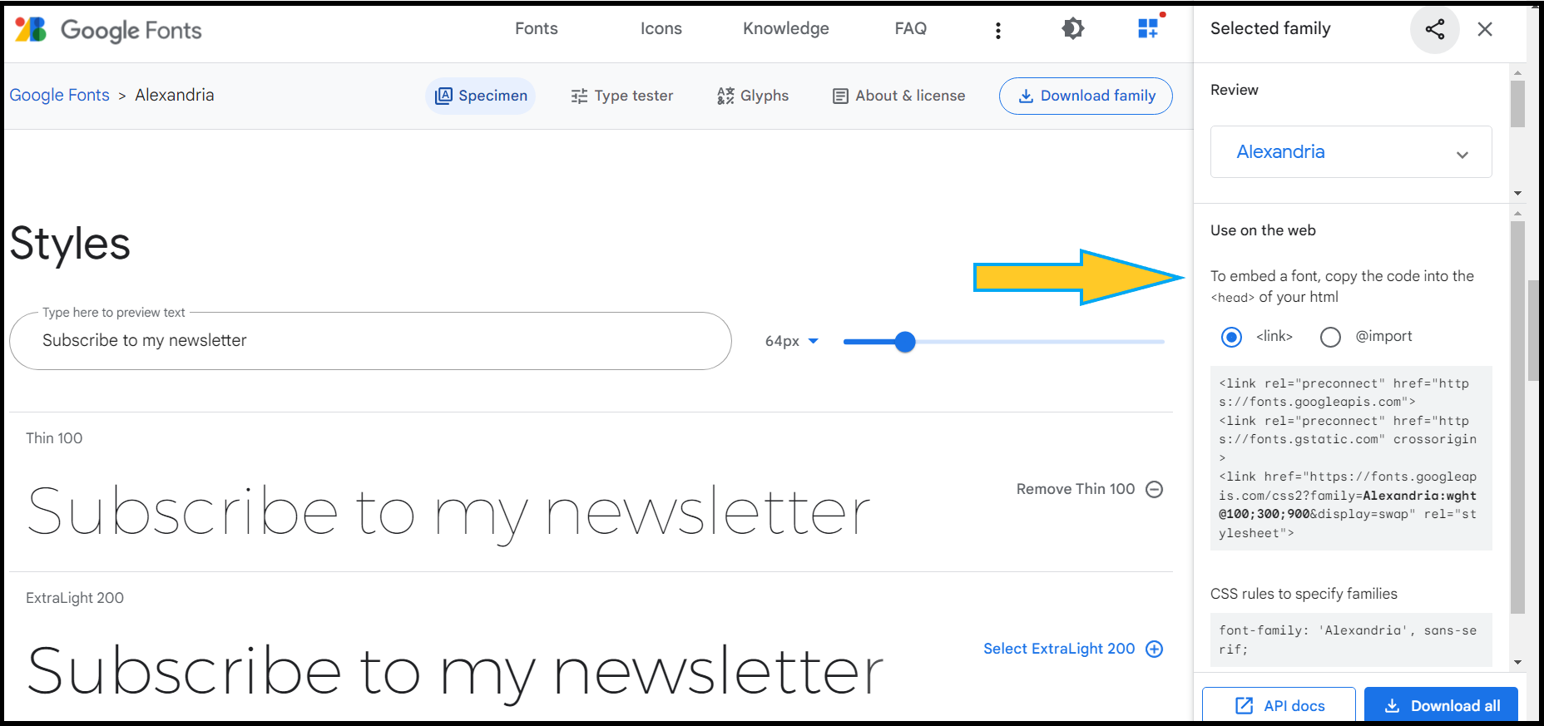Follow the Google Fonts breadcrumb link

point(59,95)
